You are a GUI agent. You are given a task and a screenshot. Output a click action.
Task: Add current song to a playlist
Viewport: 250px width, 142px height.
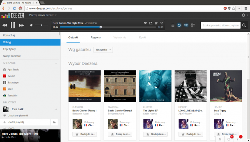point(162,23)
